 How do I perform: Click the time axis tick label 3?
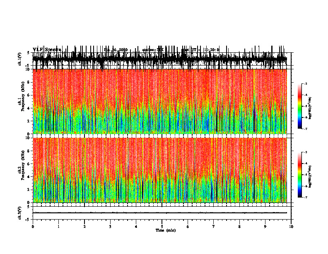110,227
